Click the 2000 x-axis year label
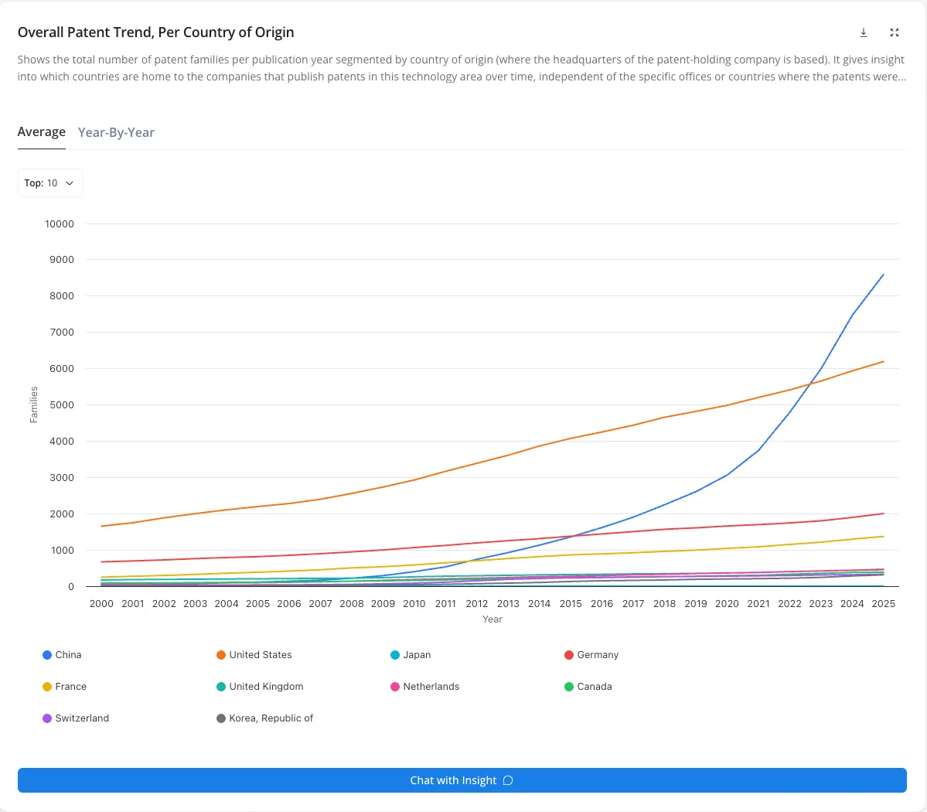Viewport: 927px width, 812px height. (x=101, y=604)
